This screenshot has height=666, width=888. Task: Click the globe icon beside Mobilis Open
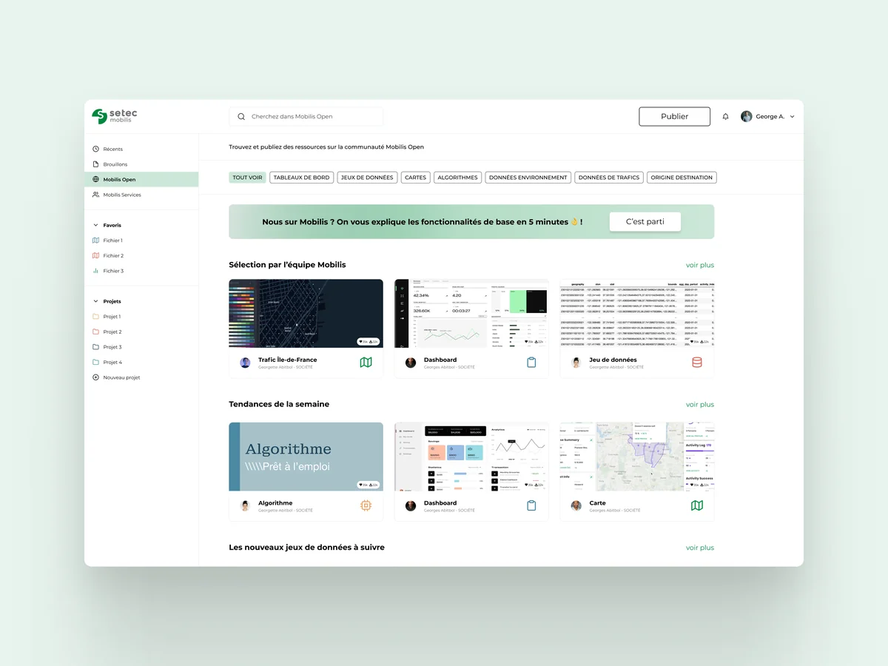(95, 180)
